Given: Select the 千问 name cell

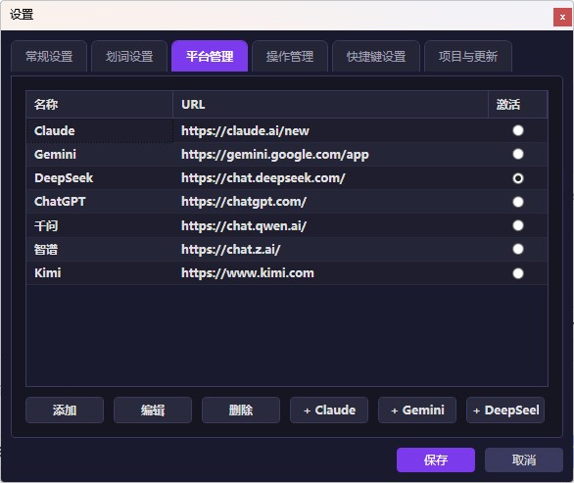Looking at the screenshot, I should [x=100, y=225].
